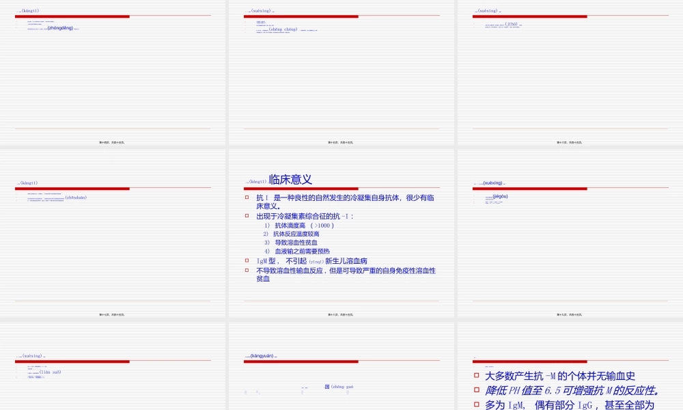Click the (shēng chéng) annotation link

(x=282, y=29)
